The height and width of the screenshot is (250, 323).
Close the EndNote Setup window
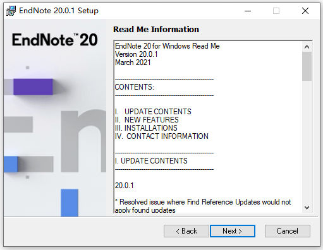click(x=305, y=11)
